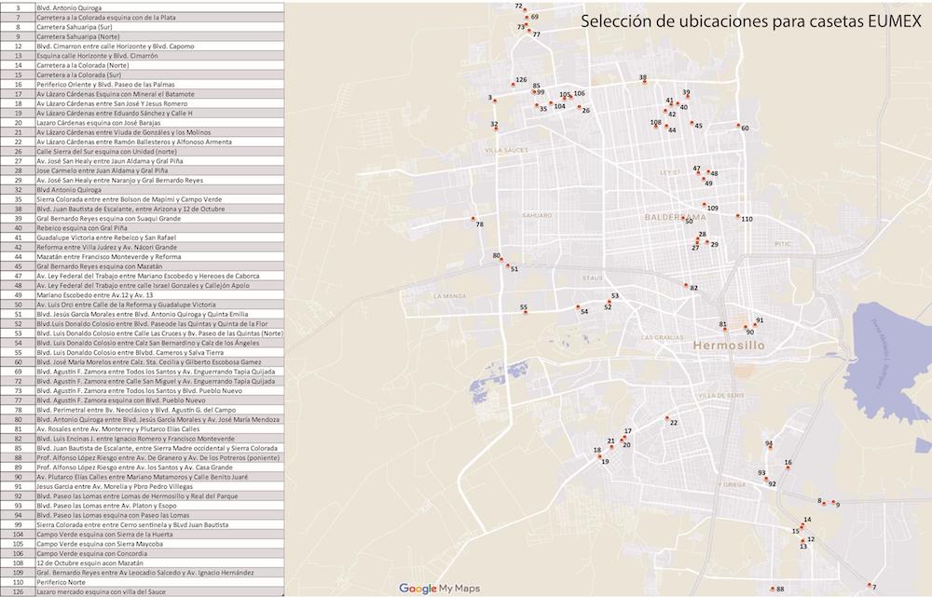
Task: Click map pin number 60
Action: click(x=738, y=125)
